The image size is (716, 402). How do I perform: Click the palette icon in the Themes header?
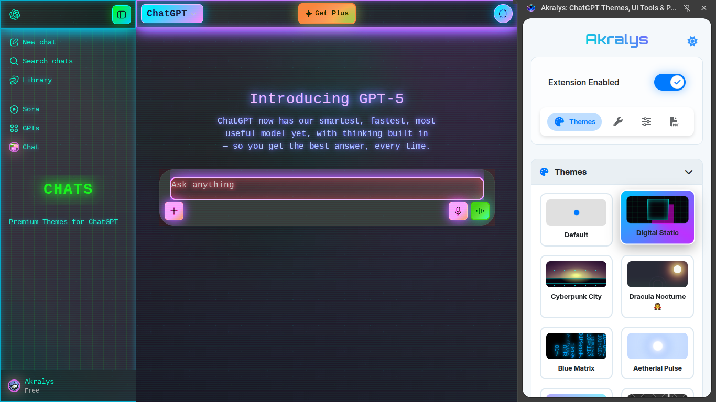(544, 172)
